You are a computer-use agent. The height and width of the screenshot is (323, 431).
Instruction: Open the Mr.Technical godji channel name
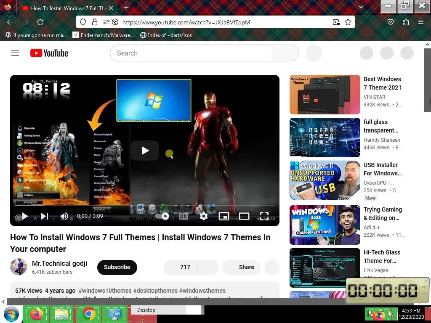click(x=59, y=263)
